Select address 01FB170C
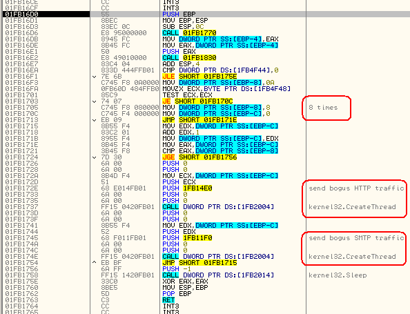The width and height of the screenshot is (410, 314). pos(21,114)
